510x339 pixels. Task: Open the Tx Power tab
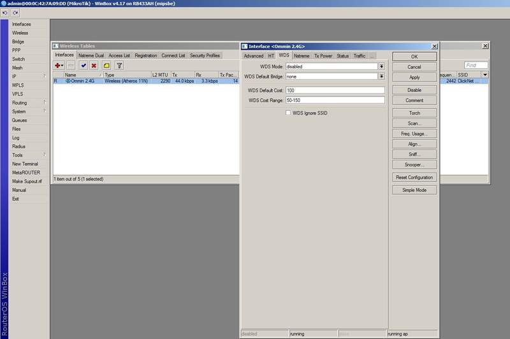coord(323,56)
